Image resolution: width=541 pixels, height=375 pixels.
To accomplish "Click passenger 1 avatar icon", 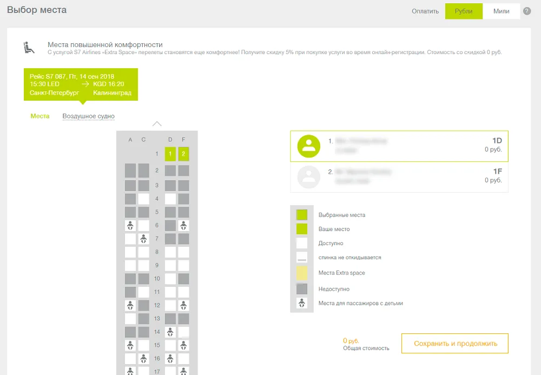I will (x=309, y=146).
